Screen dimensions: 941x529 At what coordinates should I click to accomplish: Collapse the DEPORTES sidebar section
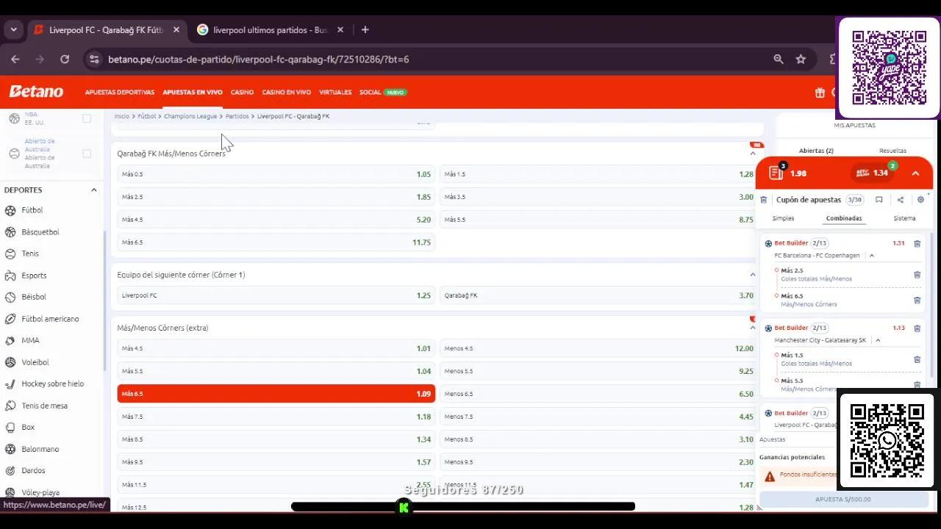(93, 190)
